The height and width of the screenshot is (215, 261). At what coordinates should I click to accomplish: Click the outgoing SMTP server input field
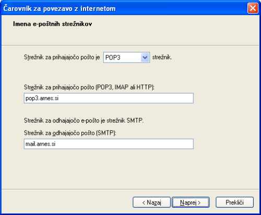point(109,144)
